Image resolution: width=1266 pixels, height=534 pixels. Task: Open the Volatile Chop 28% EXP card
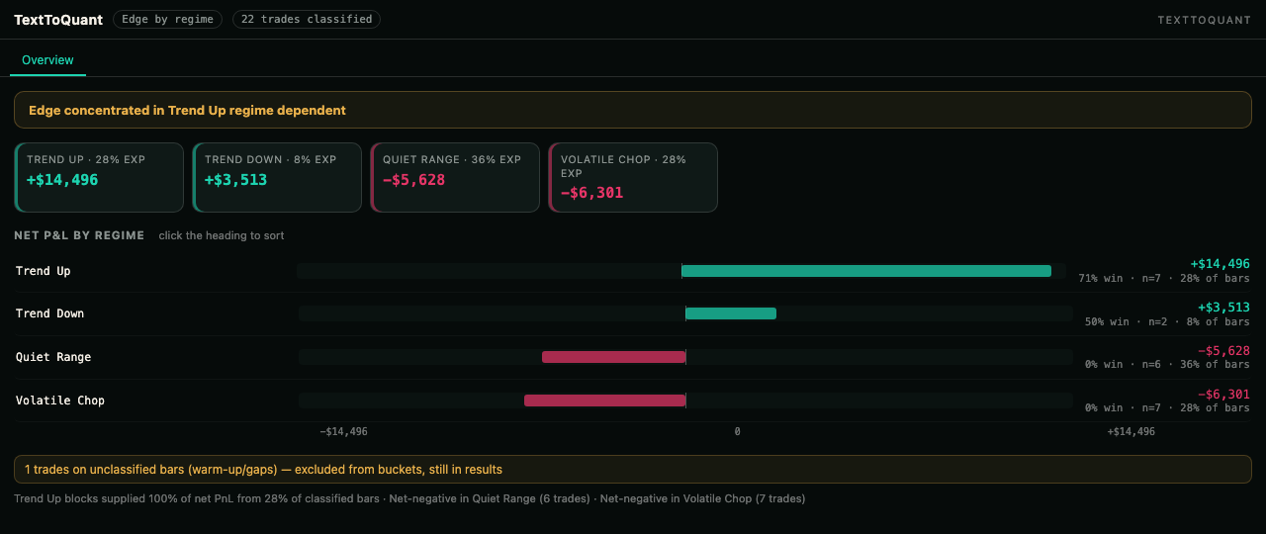tap(633, 177)
